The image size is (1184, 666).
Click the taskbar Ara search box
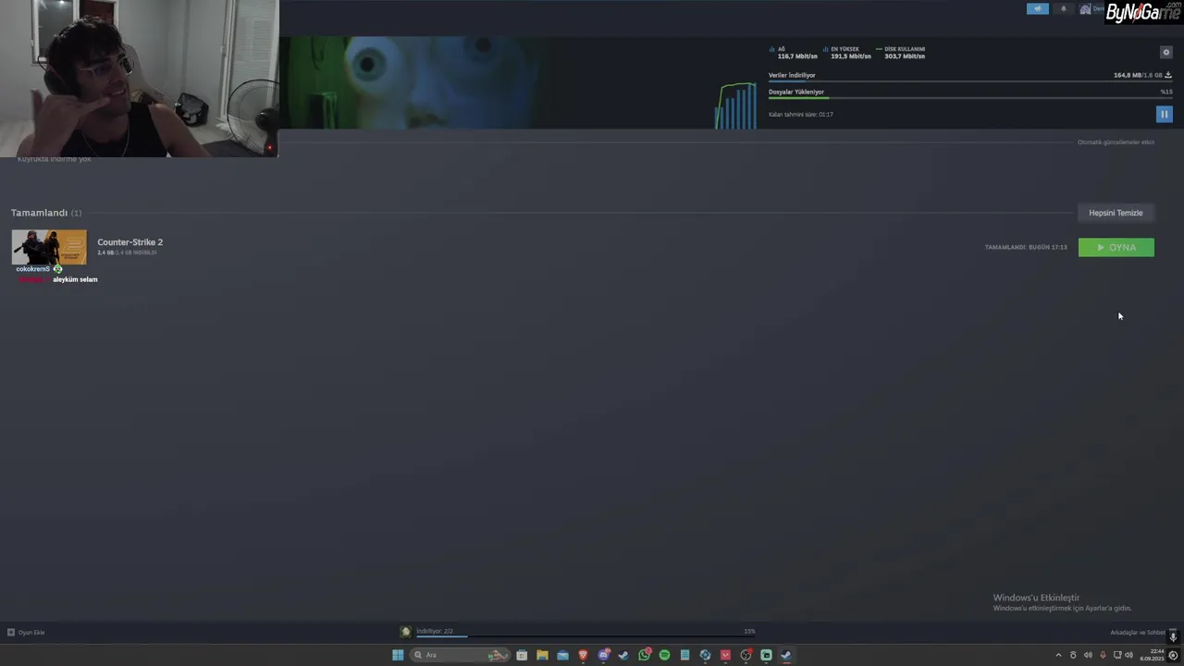461,655
